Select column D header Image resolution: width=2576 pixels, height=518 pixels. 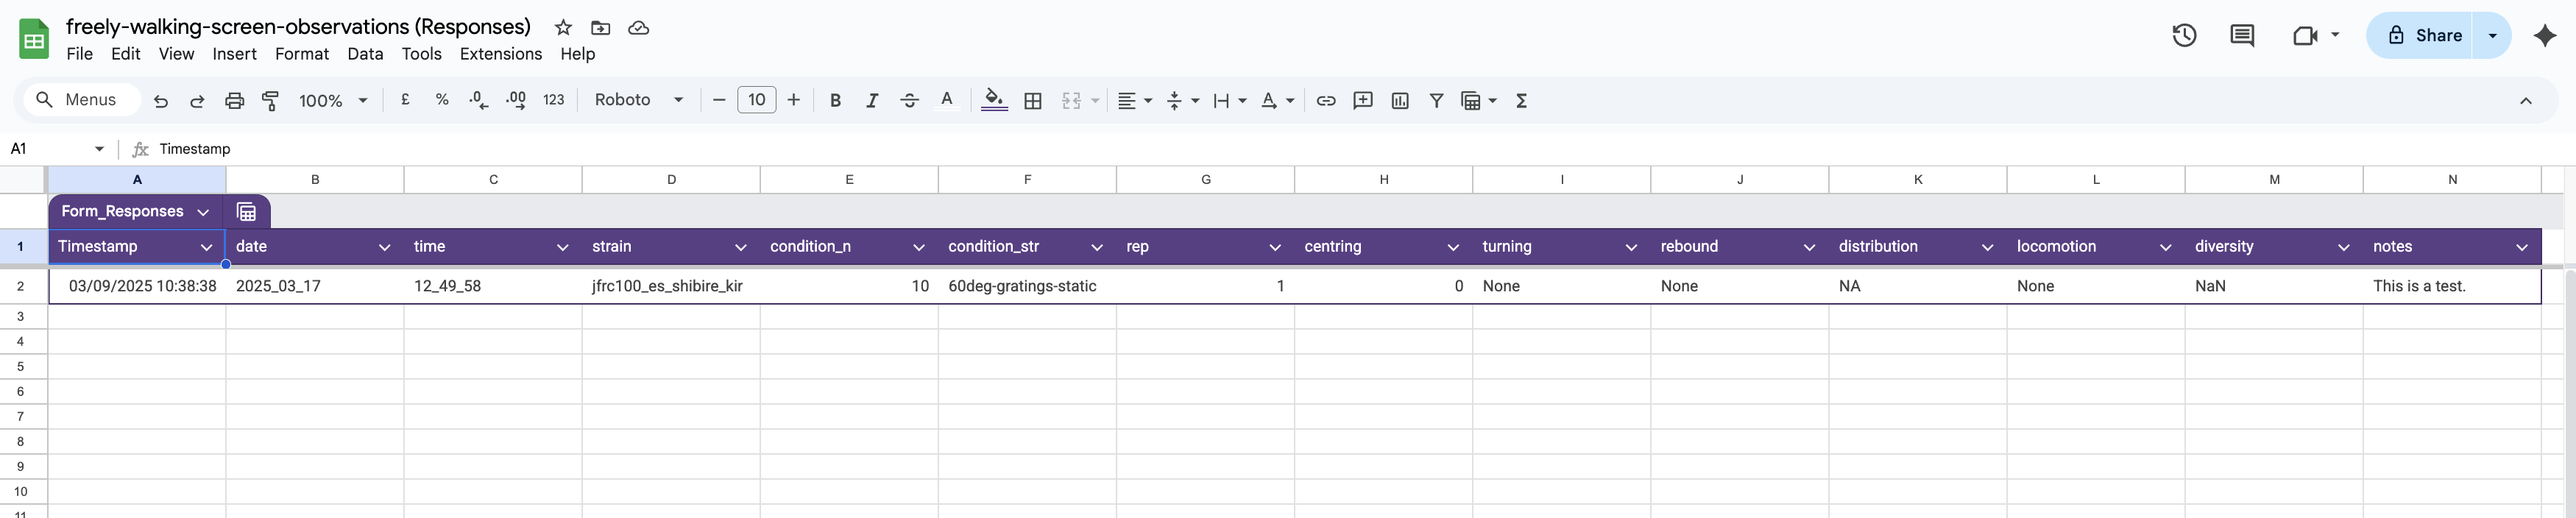click(671, 180)
